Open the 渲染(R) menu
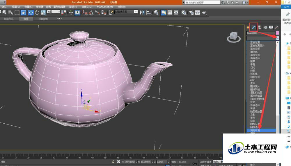291x166 pixels. (x=73, y=7)
